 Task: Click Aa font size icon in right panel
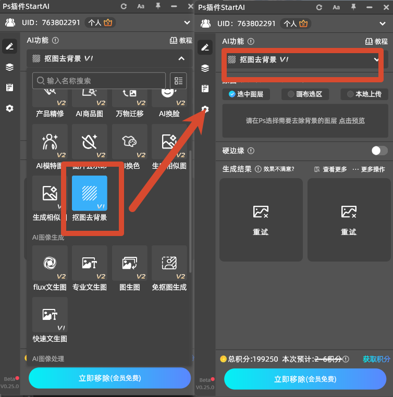coord(336,7)
